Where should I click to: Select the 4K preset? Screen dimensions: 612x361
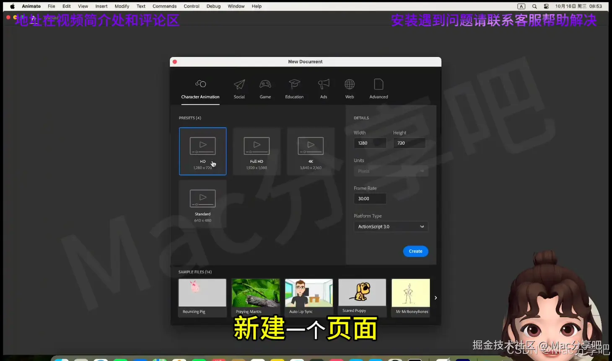tap(310, 151)
